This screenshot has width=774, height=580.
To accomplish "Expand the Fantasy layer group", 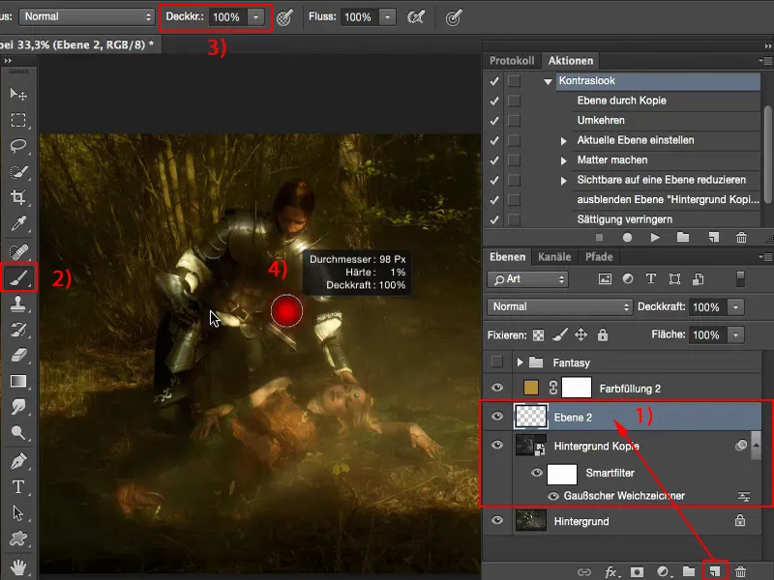I will [x=520, y=362].
